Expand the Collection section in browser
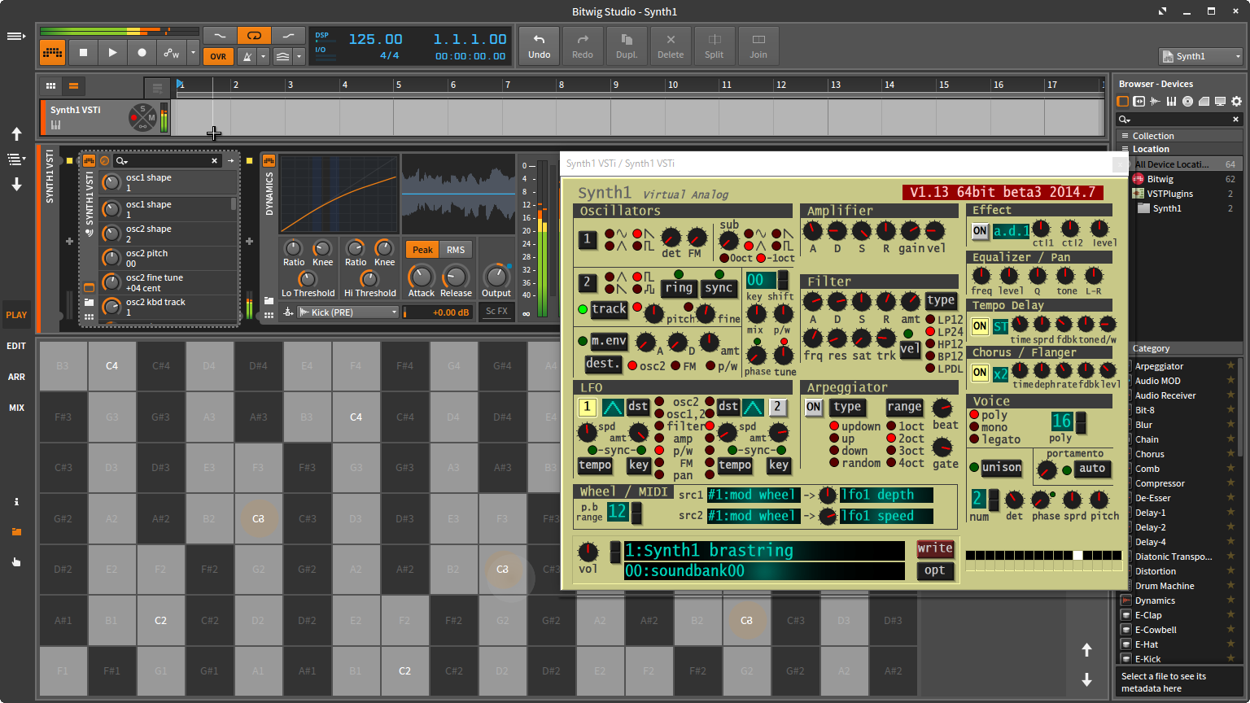This screenshot has height=703, width=1250. [x=1180, y=136]
